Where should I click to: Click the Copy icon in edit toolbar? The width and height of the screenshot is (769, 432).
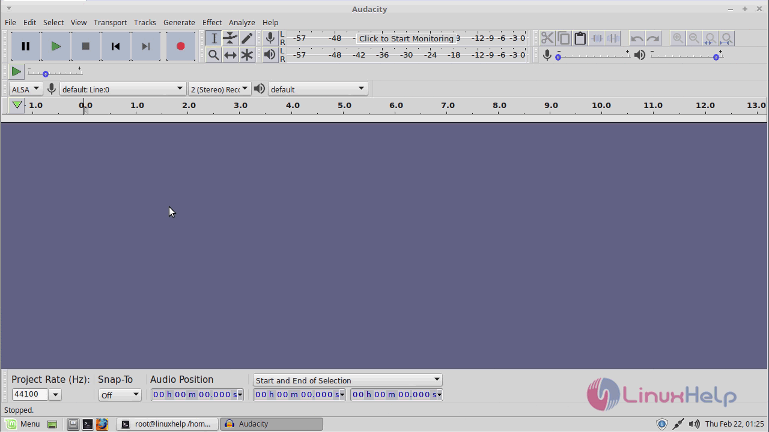(x=564, y=38)
